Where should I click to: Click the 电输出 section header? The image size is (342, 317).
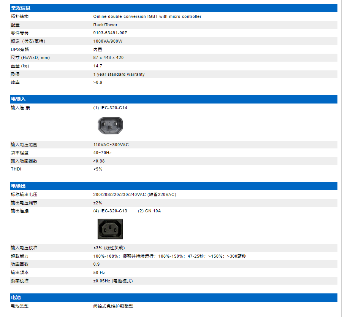18,186
